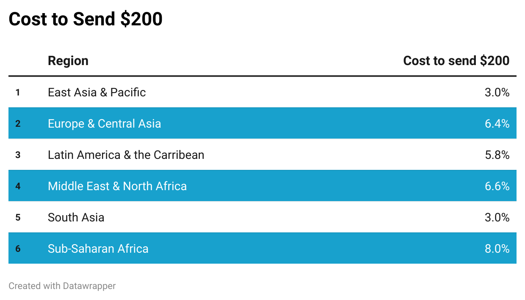Click the South Asia region label

pyautogui.click(x=76, y=217)
